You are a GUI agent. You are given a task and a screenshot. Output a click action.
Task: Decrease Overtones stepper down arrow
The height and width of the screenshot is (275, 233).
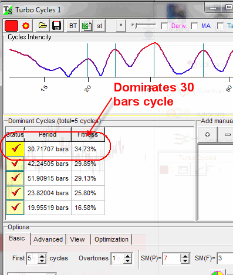click(127, 261)
